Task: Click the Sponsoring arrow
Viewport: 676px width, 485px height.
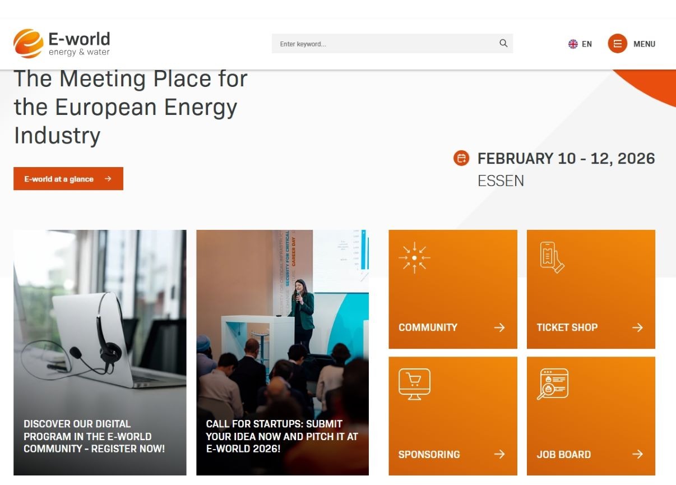Action: [x=501, y=455]
